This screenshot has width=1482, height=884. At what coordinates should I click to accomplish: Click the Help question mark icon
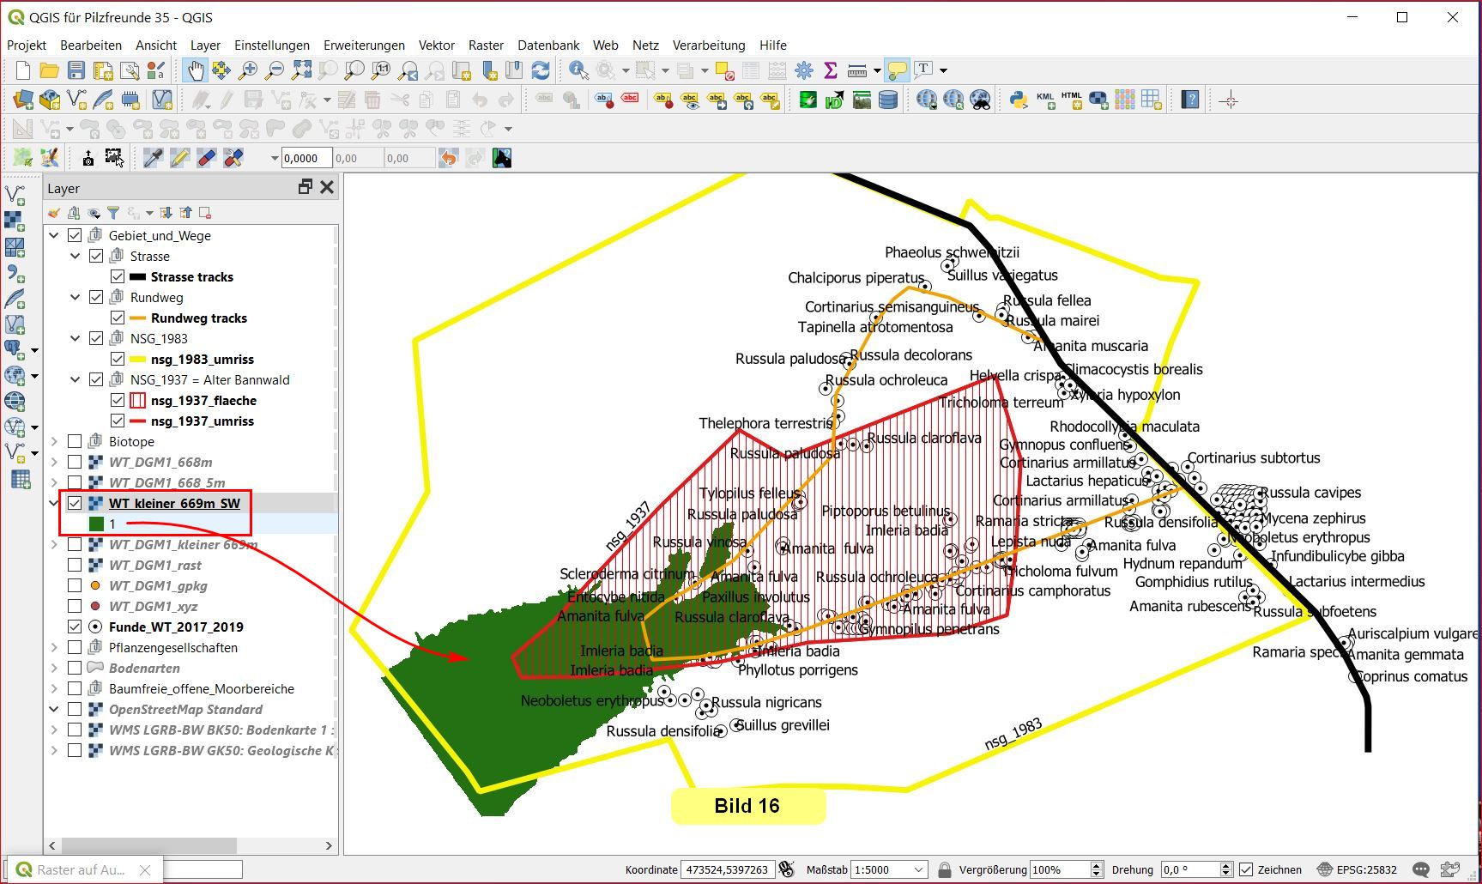(x=1189, y=100)
